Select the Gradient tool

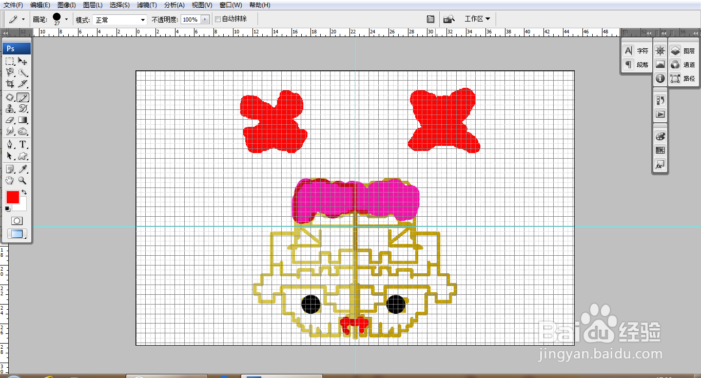23,120
